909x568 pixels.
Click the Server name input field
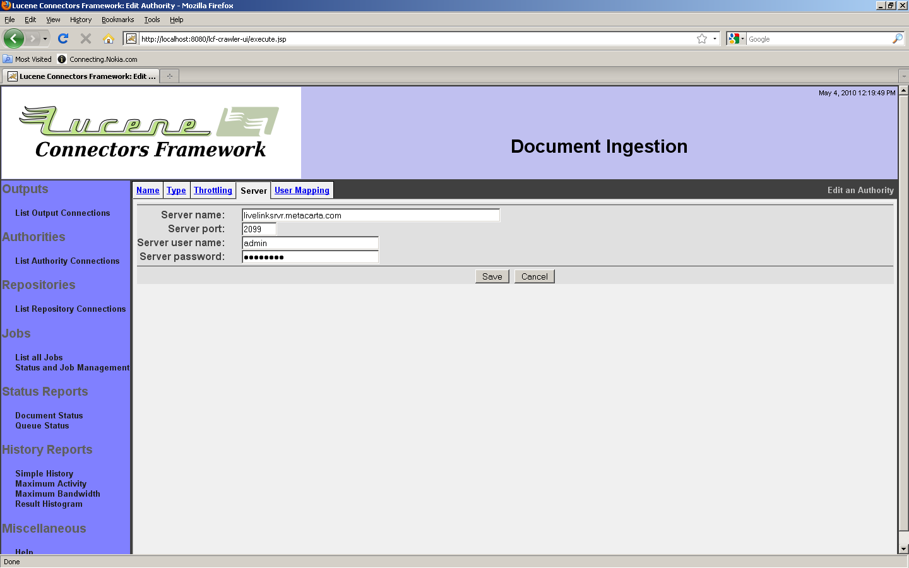tap(371, 215)
